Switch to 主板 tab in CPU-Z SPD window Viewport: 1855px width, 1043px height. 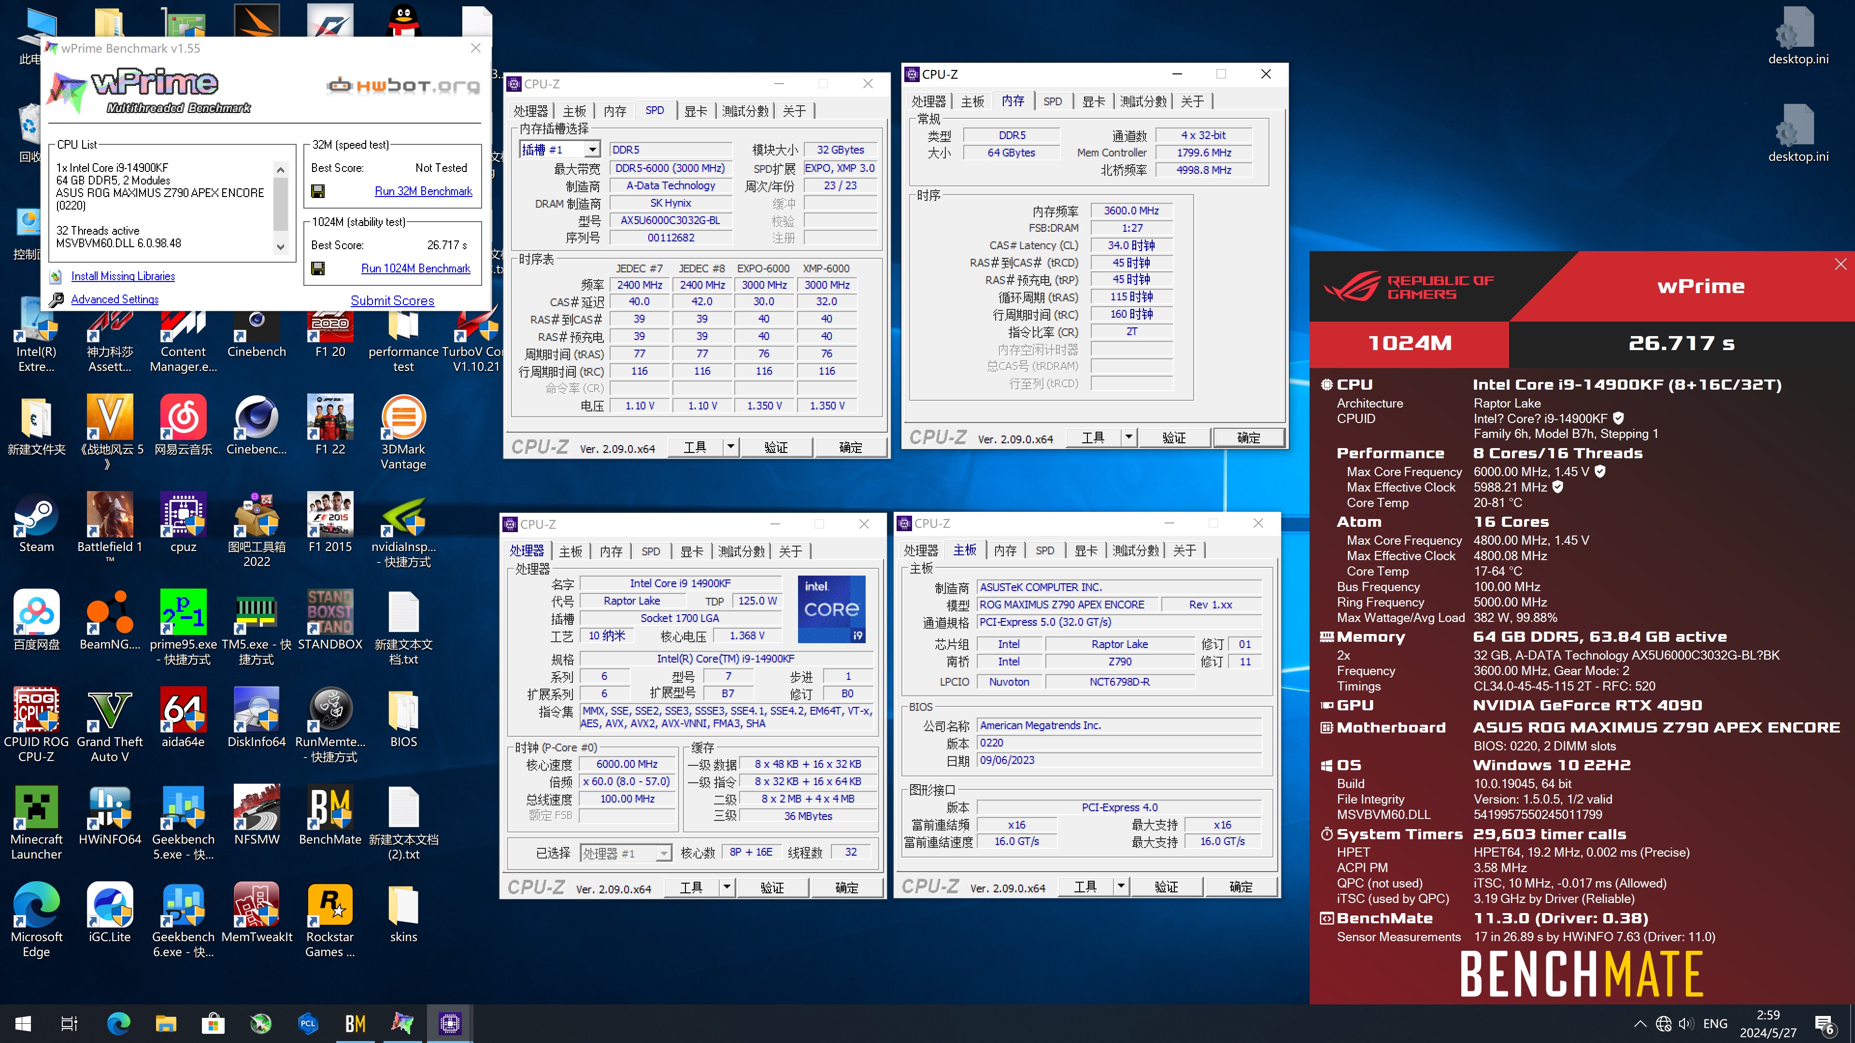click(x=574, y=111)
